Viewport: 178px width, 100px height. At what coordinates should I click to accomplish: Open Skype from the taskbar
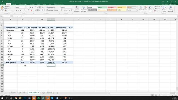point(52,98)
